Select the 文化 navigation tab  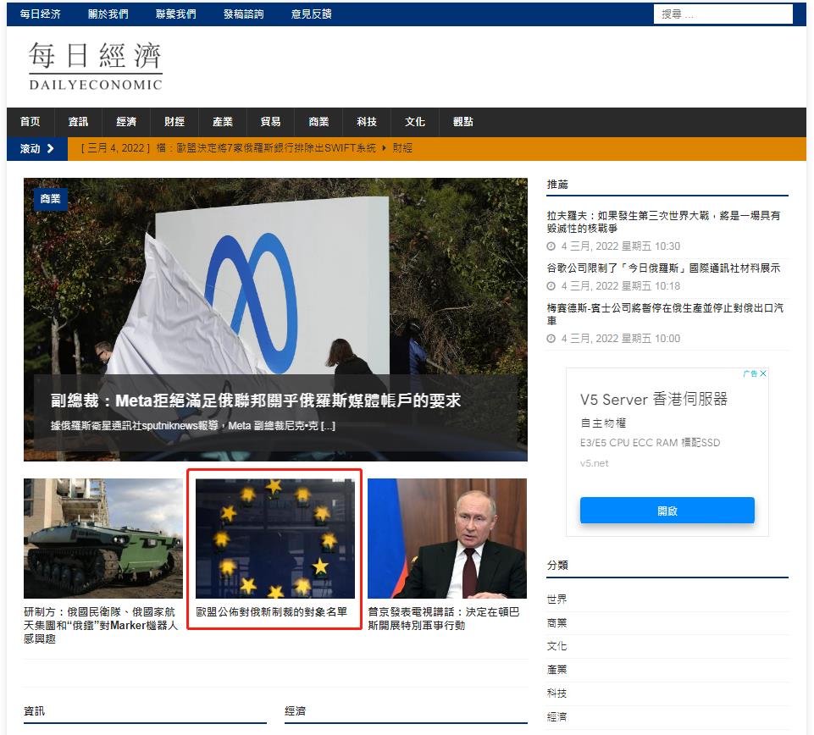point(415,122)
